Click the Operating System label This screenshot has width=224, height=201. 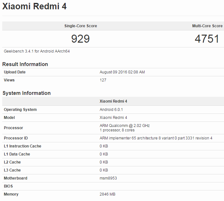point(20,110)
